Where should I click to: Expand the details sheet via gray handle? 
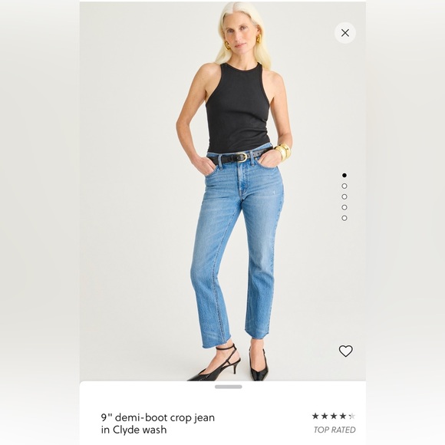coord(229,387)
